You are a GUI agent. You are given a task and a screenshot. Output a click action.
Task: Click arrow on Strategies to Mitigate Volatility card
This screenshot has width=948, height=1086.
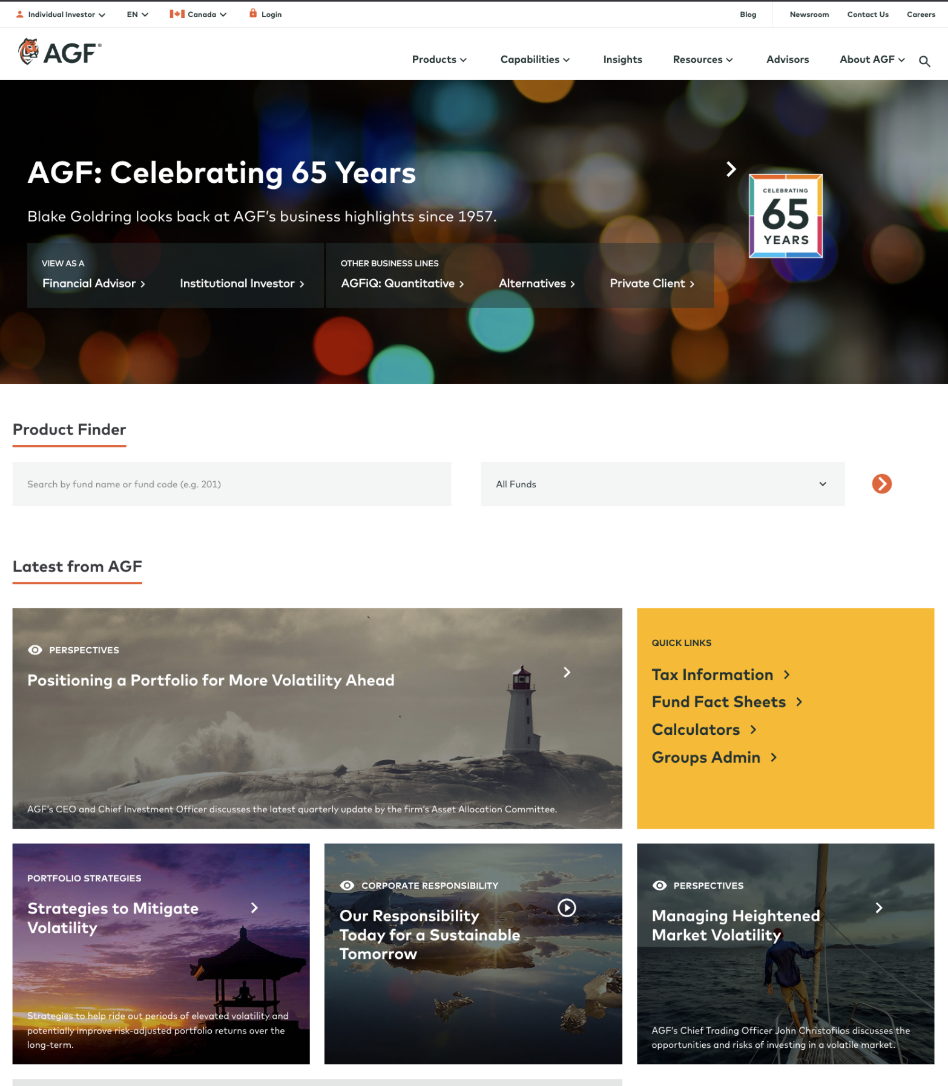tap(254, 908)
